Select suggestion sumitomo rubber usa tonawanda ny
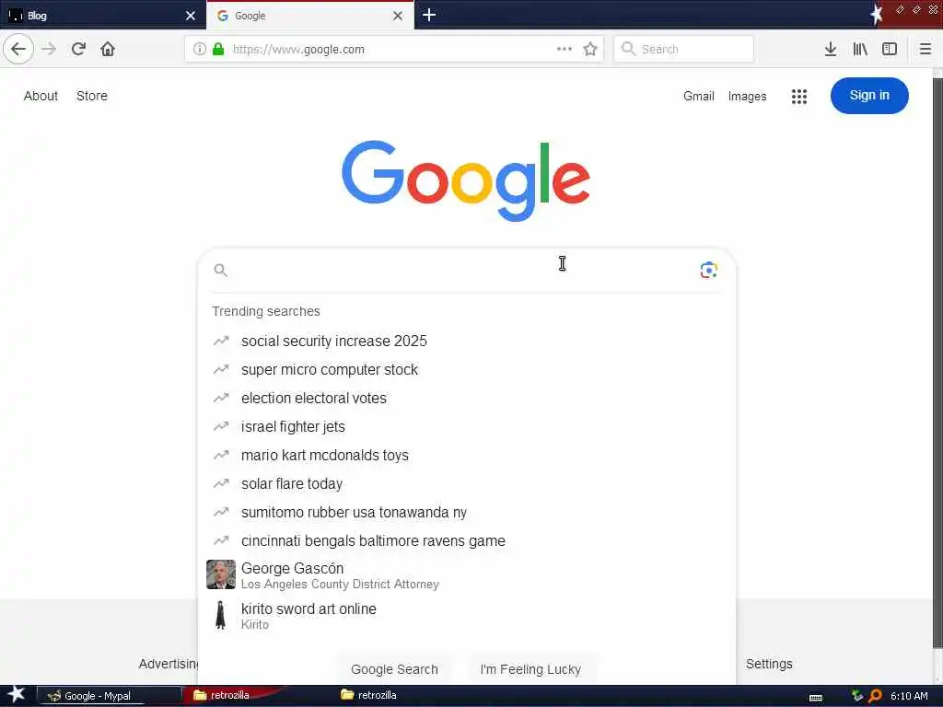 [467, 512]
